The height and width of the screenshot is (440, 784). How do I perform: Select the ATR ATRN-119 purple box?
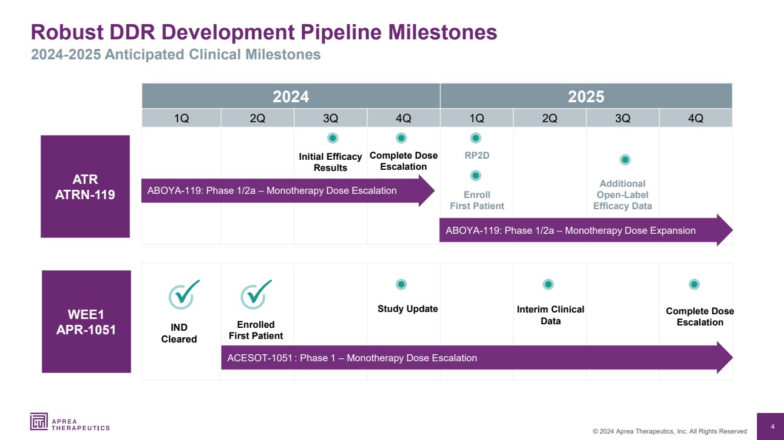point(85,186)
